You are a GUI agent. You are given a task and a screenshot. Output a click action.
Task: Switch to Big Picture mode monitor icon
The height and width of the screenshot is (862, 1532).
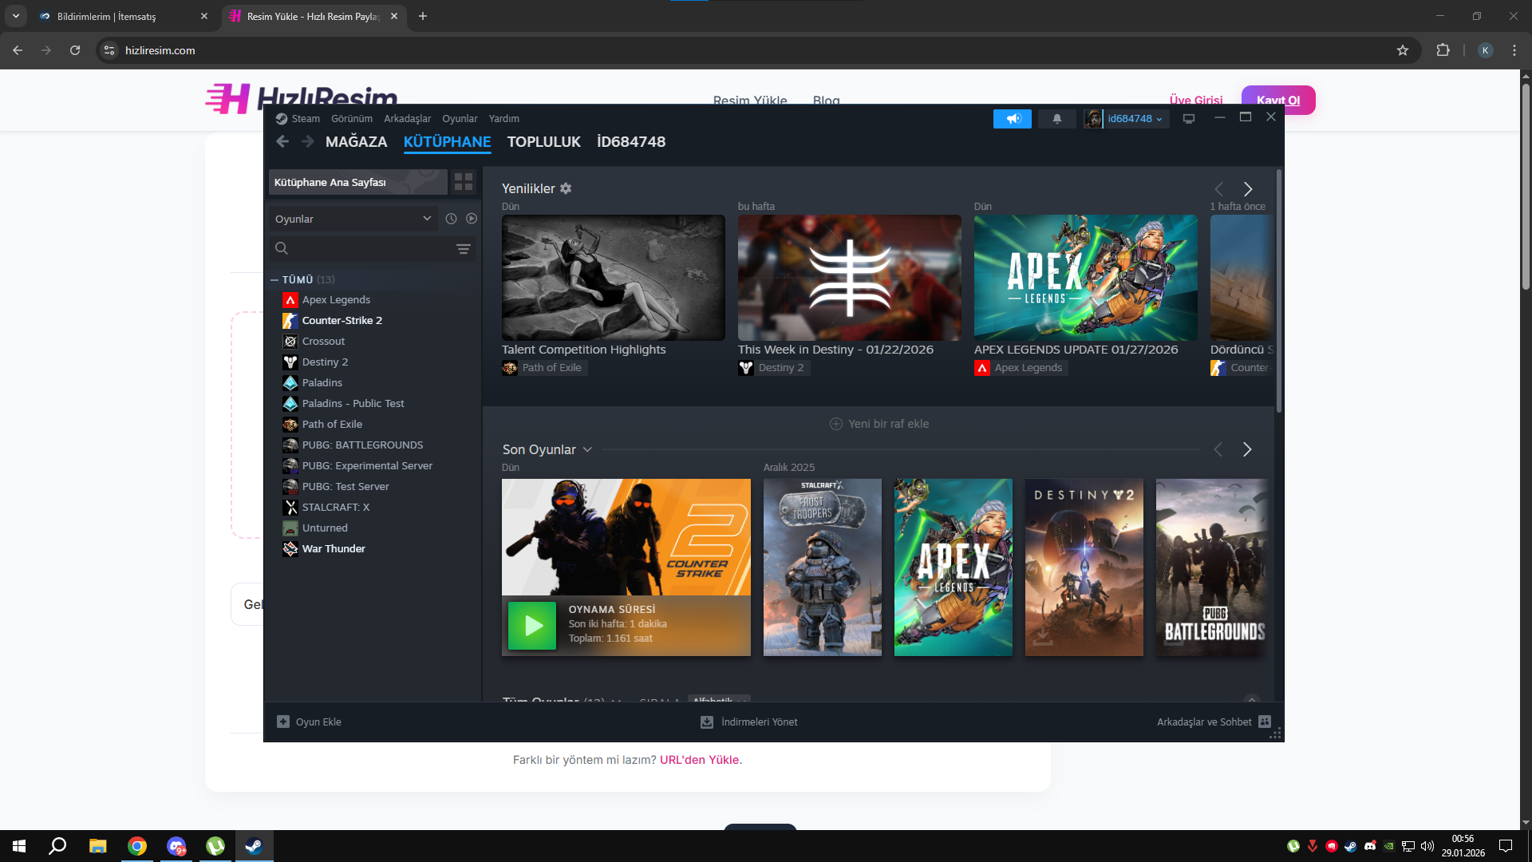click(1189, 119)
